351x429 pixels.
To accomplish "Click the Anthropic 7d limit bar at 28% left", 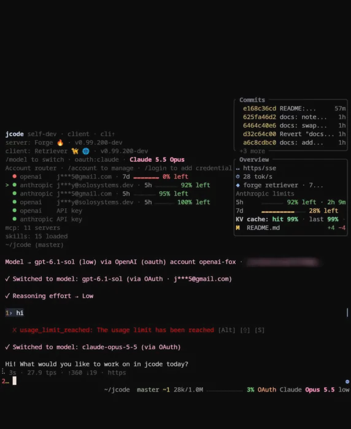I will [x=283, y=211].
